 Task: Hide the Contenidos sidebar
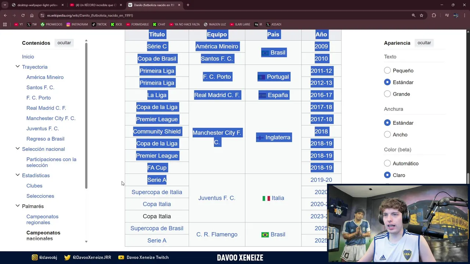(x=64, y=43)
